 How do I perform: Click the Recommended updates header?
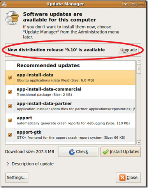[48, 66]
